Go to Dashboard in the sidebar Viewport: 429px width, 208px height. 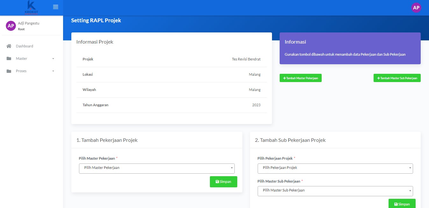pos(25,46)
